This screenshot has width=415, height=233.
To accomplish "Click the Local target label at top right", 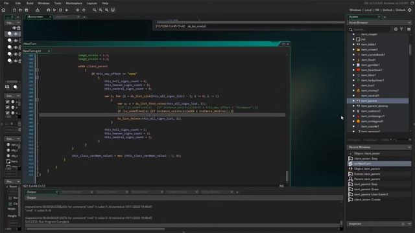I will point(368,10).
